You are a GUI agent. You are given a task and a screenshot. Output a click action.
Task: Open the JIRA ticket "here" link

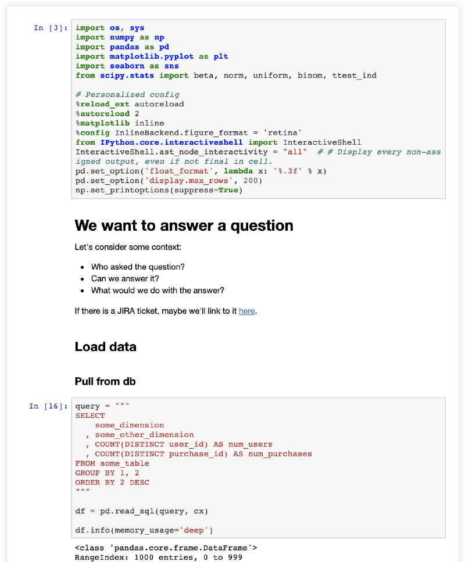coord(246,311)
